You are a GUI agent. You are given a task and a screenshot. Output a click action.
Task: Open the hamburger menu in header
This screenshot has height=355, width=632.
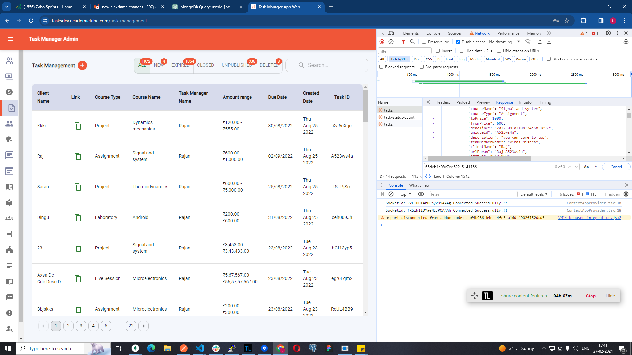11,39
